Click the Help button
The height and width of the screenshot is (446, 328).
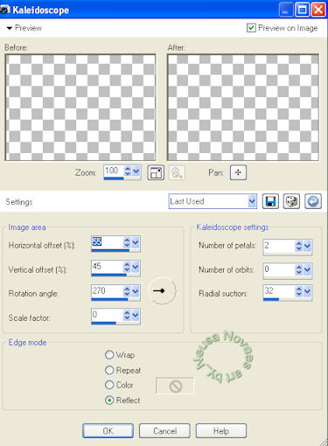221,431
